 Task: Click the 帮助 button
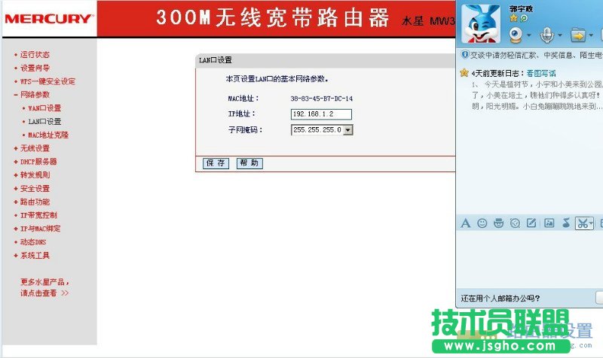pyautogui.click(x=249, y=163)
